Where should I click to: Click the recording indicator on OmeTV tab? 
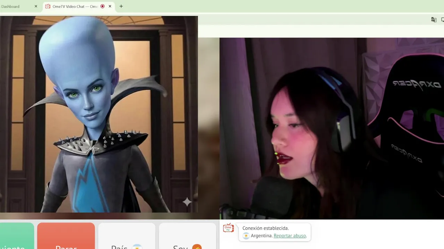coord(102,6)
